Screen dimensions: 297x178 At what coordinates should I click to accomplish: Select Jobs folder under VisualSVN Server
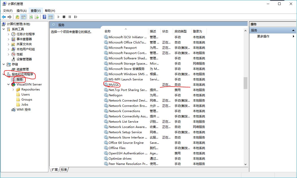(25, 105)
